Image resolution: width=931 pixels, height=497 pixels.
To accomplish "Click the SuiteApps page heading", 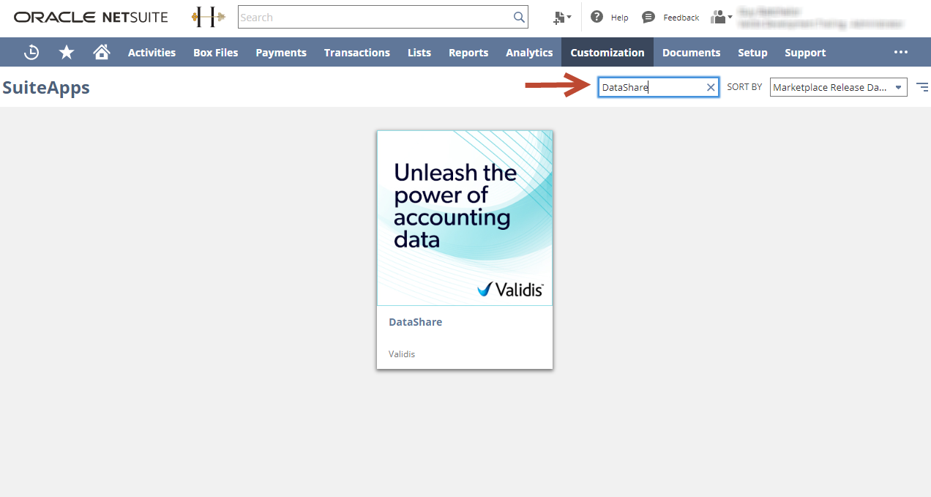I will coord(46,88).
